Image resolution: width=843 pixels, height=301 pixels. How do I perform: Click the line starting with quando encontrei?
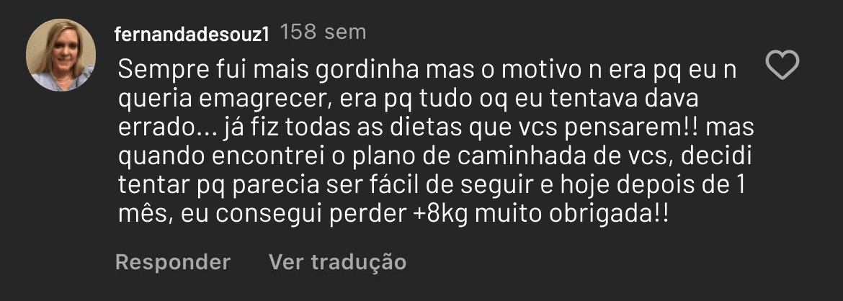tap(434, 158)
